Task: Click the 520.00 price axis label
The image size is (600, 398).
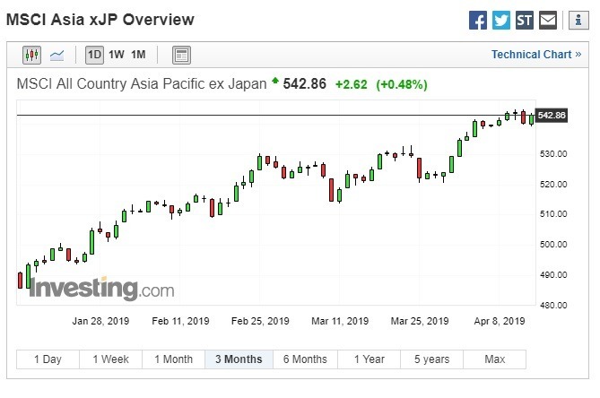Action: pyautogui.click(x=553, y=185)
